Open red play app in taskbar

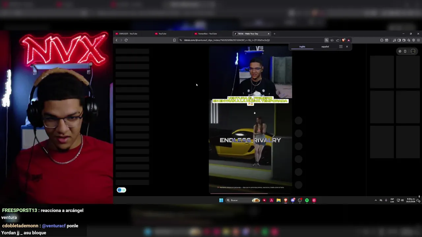click(x=264, y=200)
